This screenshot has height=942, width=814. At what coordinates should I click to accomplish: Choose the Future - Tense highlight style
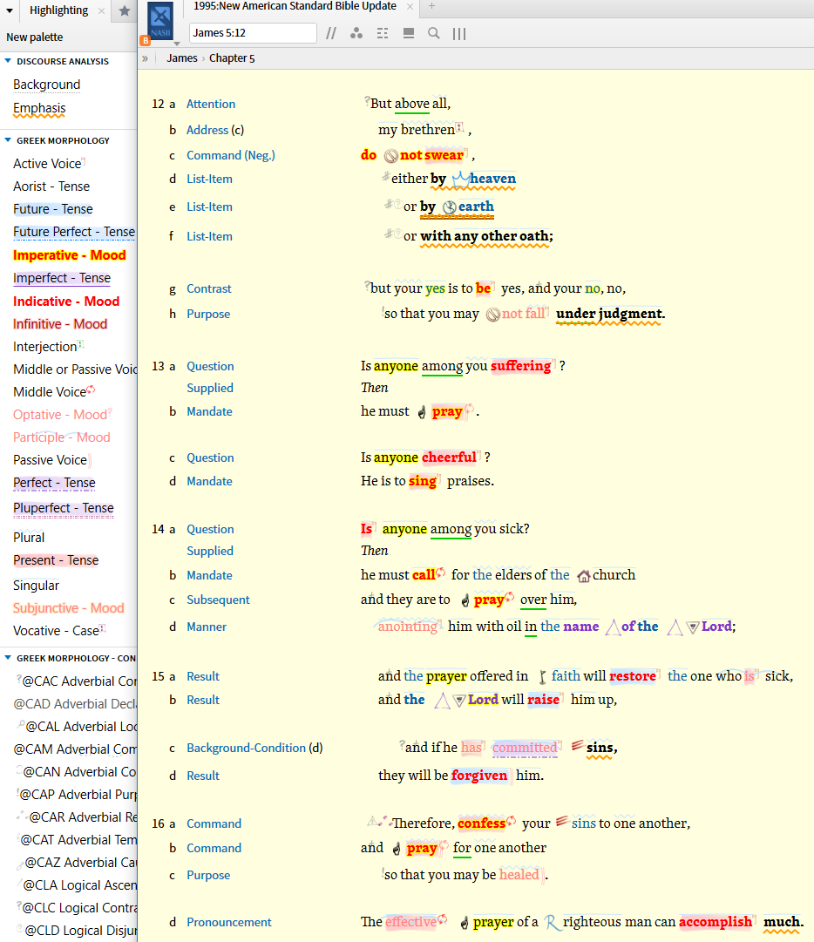(53, 209)
